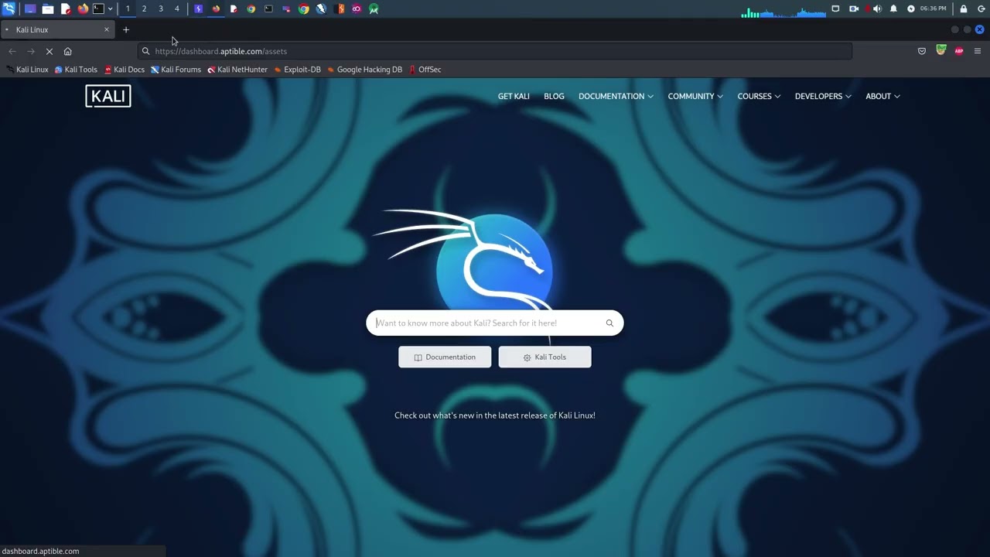Open BLOG nav link
This screenshot has height=557, width=990.
coord(554,96)
